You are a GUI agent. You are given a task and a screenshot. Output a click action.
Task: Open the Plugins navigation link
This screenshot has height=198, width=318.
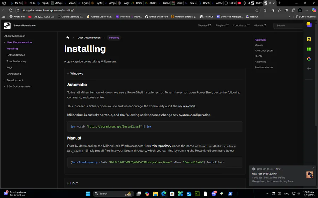point(222,25)
